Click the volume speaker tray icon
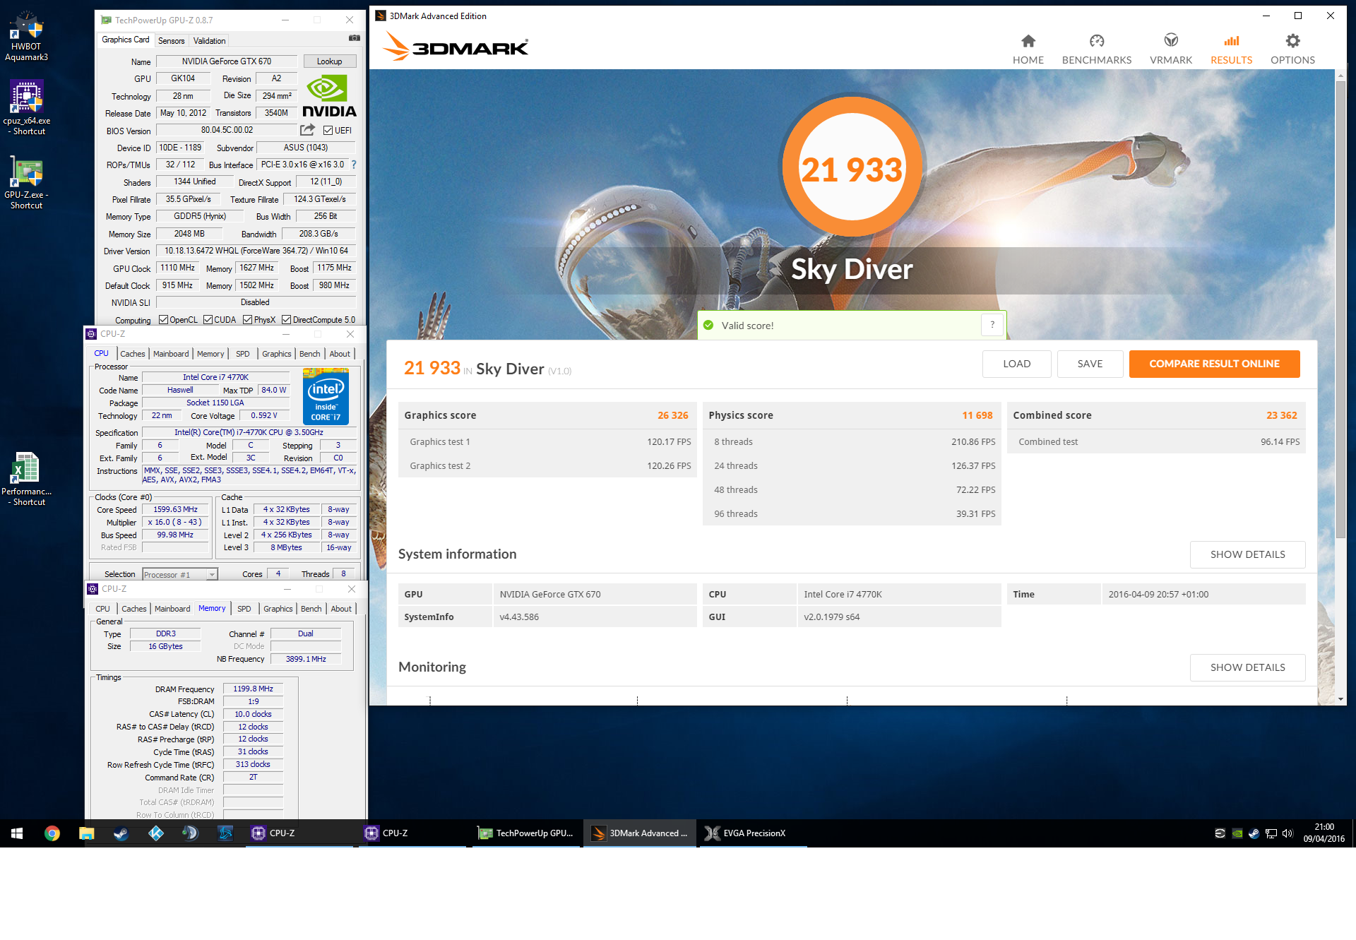Image resolution: width=1356 pixels, height=940 pixels. 1287,833
